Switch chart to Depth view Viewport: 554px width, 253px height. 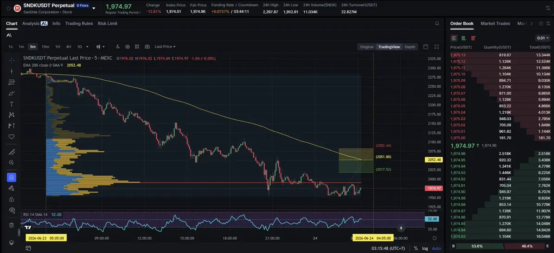coord(409,47)
